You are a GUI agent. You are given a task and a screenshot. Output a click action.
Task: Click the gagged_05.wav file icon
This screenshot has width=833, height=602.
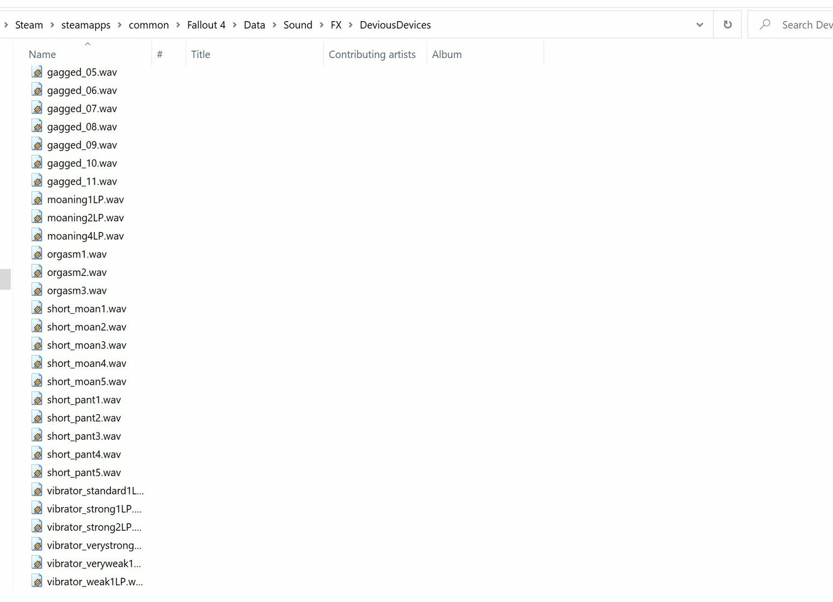(37, 72)
